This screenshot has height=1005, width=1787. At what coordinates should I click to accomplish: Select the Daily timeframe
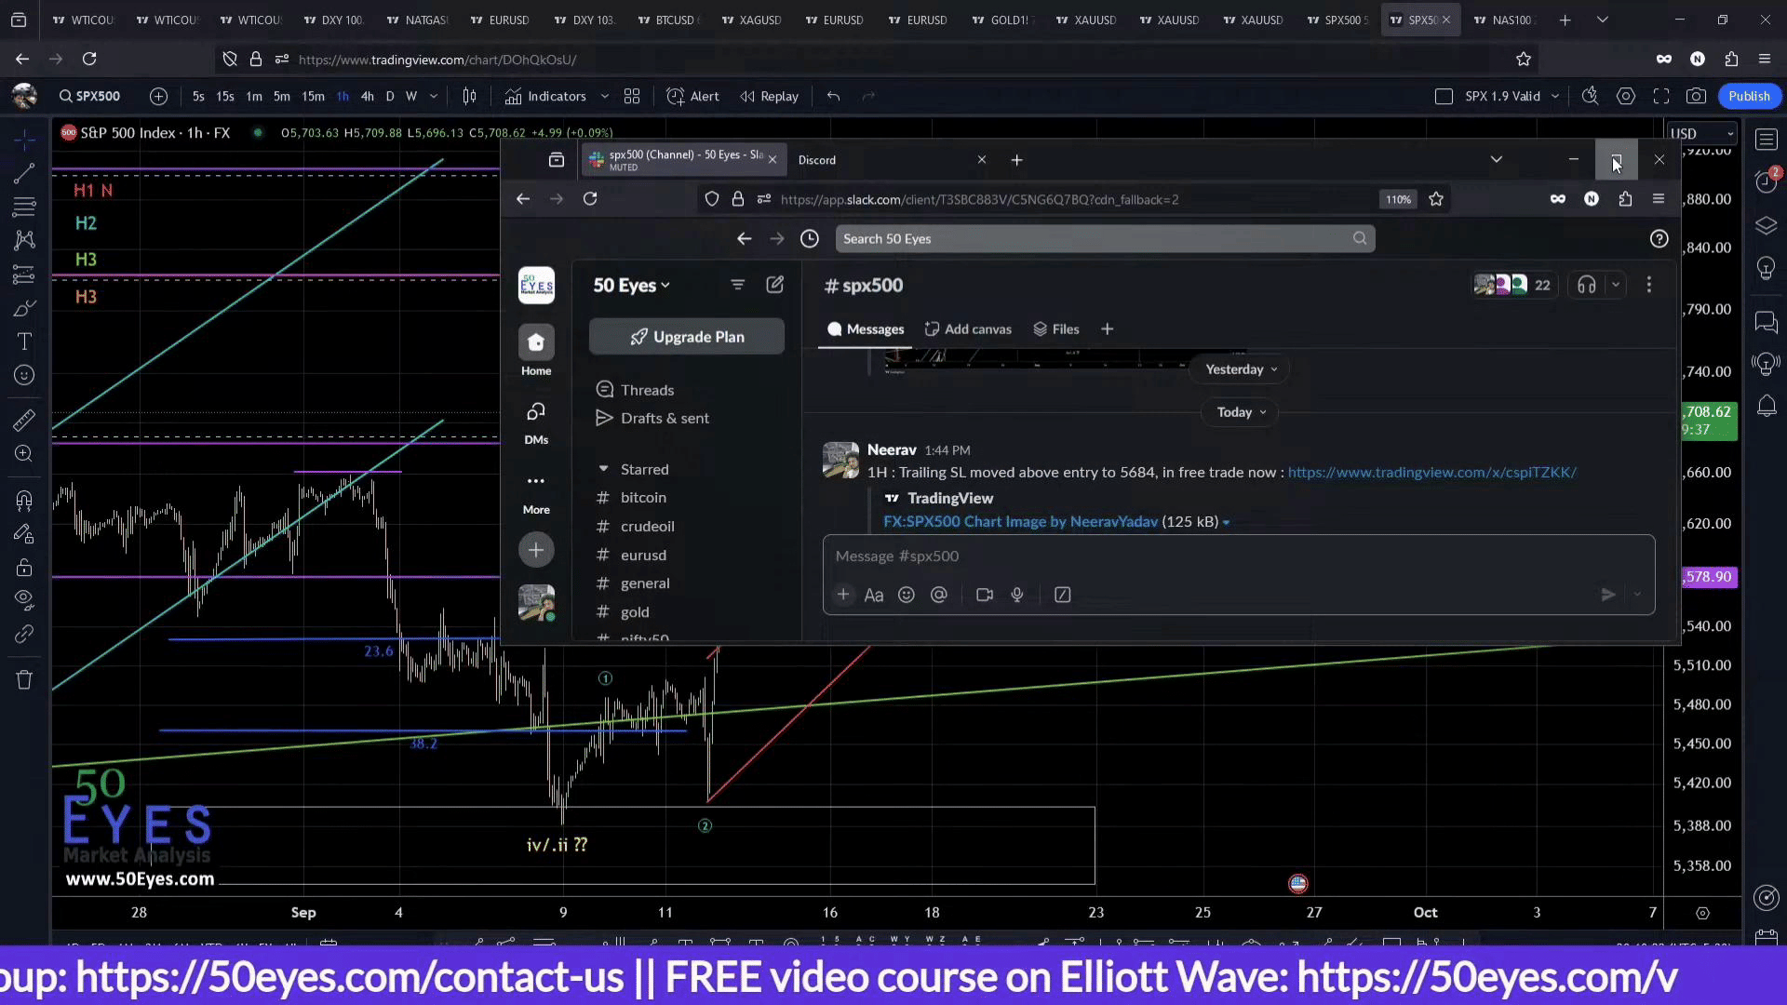pos(390,96)
